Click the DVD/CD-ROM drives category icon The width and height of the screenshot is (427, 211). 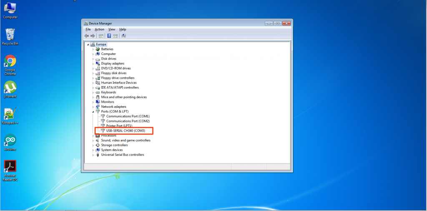pyautogui.click(x=98, y=68)
